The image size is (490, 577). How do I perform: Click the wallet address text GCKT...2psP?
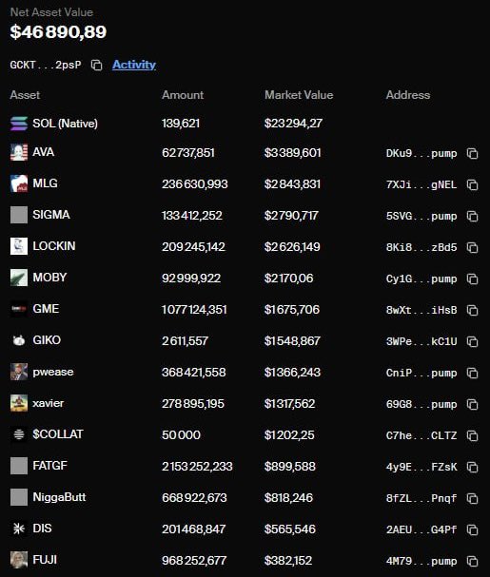pos(46,65)
